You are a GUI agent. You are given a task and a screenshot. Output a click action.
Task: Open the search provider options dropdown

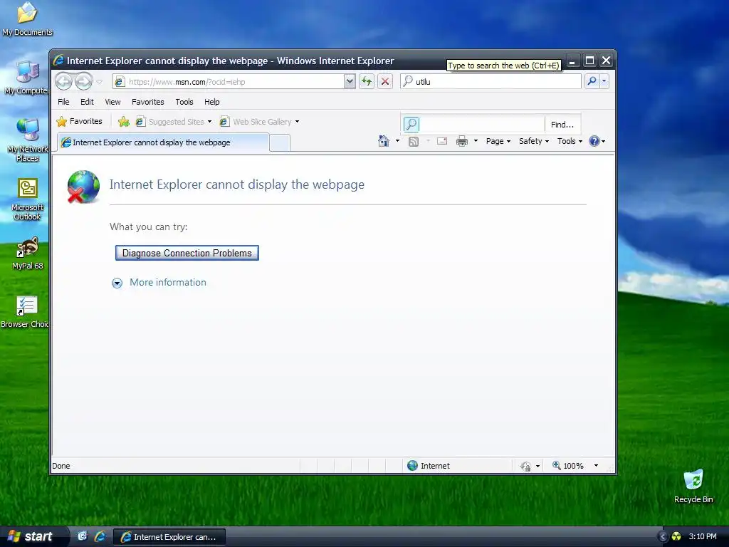pyautogui.click(x=604, y=81)
